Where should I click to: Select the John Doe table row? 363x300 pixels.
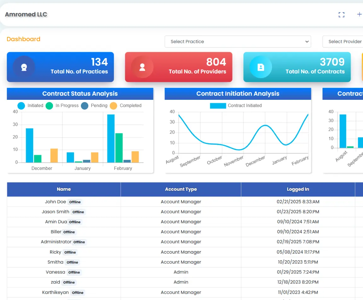click(x=55, y=202)
